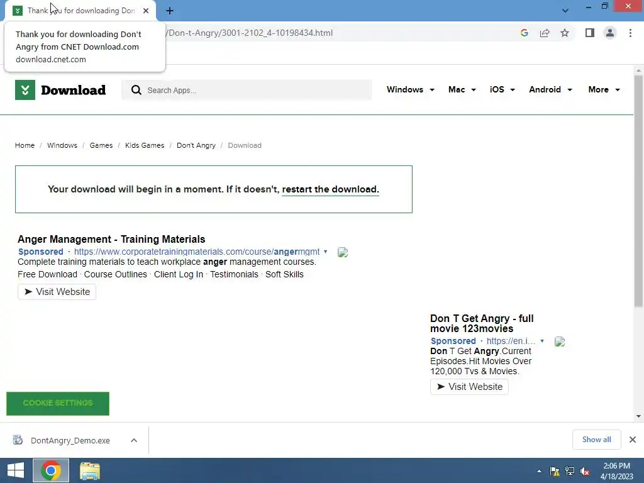Click the search magnifier icon
Screen dimensions: 644x483
coord(136,90)
